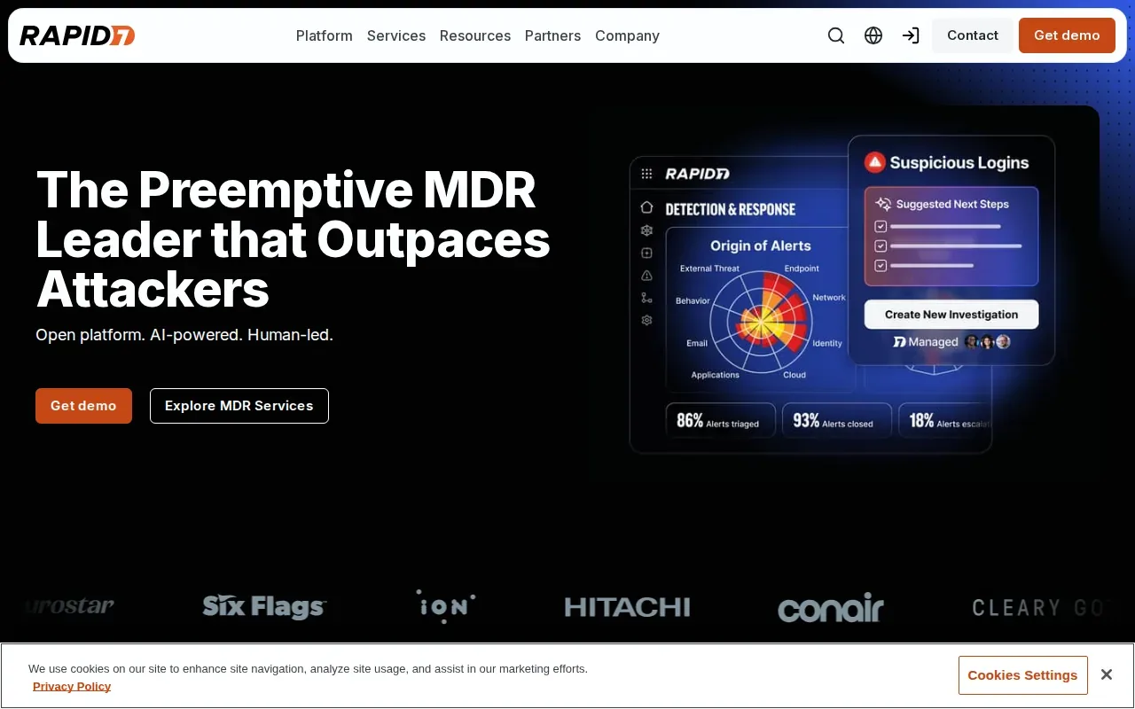The image size is (1135, 709).
Task: Open the Platform menu
Action: tap(325, 35)
